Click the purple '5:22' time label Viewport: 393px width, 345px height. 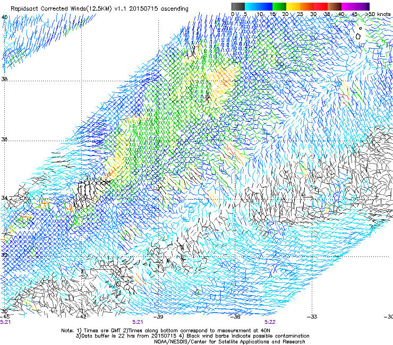[270, 322]
